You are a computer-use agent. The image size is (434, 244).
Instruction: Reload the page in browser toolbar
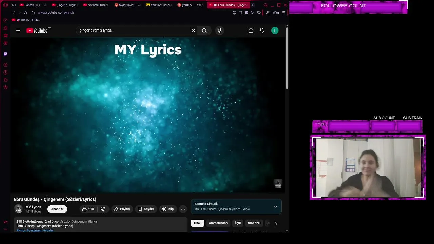25,13
